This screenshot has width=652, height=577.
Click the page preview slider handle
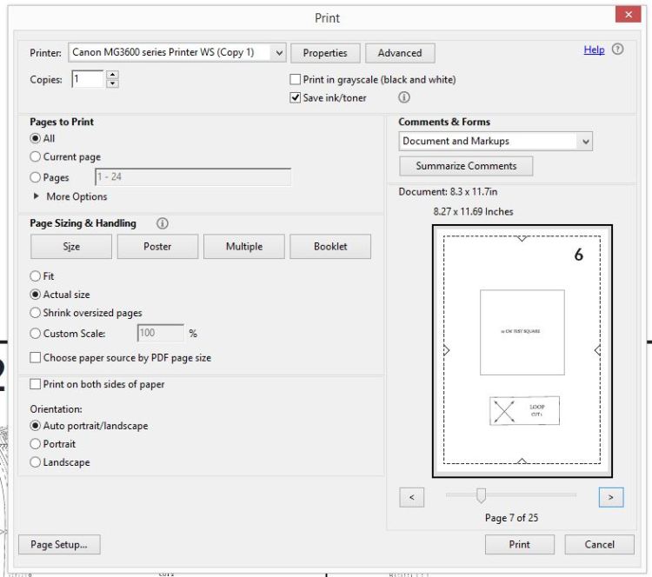point(481,495)
